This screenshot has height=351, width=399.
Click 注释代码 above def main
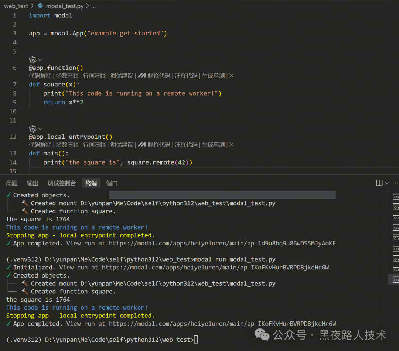(186, 145)
